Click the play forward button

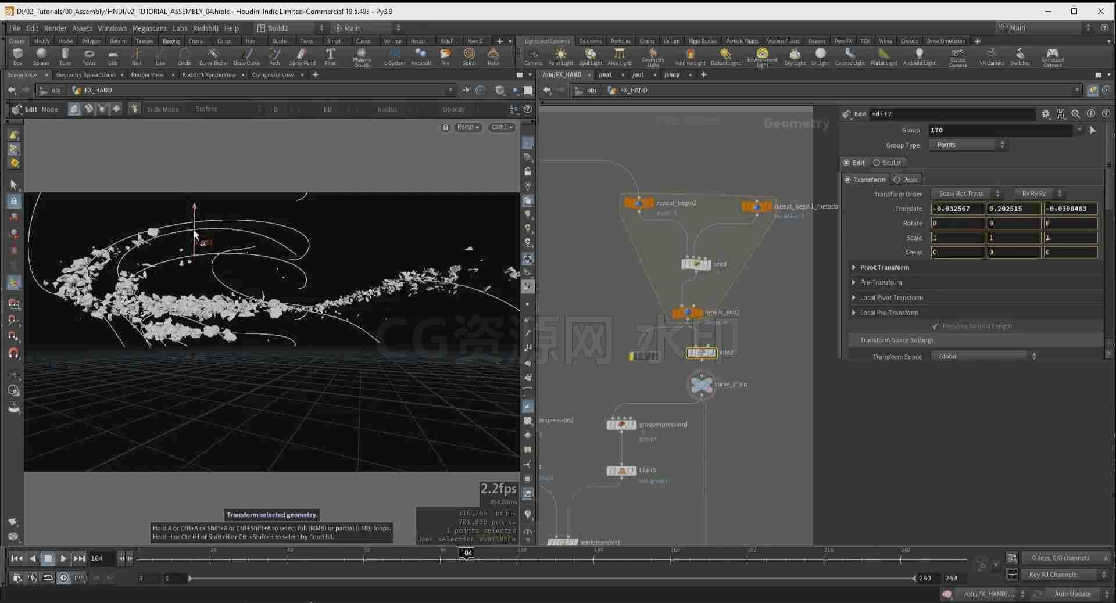63,558
